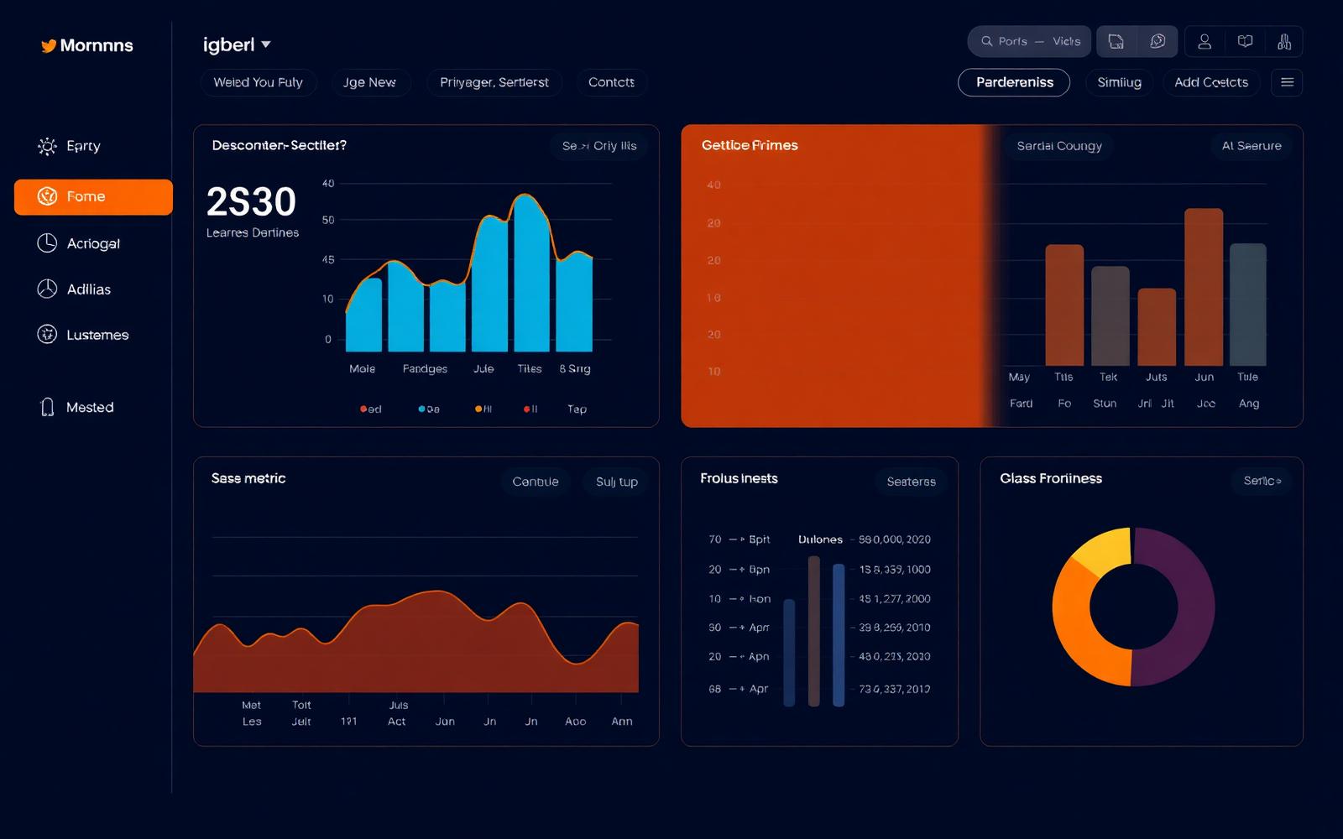Toggle the blue 'Da' legend item
Screen dimensions: 1343x839
point(429,409)
